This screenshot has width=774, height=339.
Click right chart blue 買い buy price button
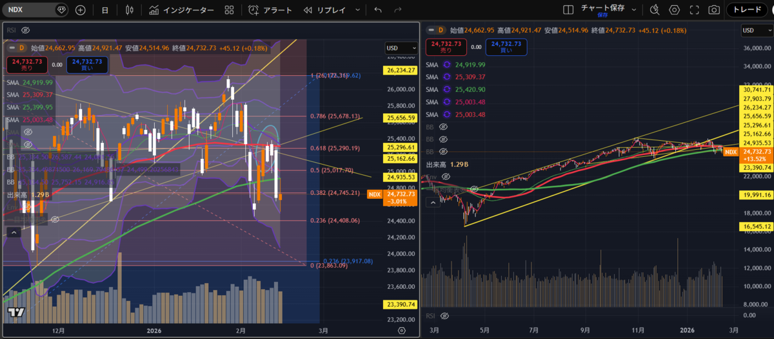[508, 47]
